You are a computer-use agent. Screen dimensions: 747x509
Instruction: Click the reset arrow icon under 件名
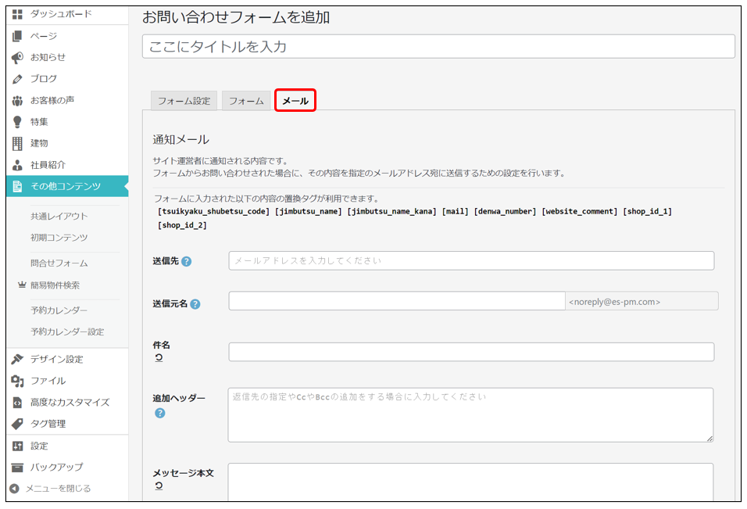(x=159, y=358)
